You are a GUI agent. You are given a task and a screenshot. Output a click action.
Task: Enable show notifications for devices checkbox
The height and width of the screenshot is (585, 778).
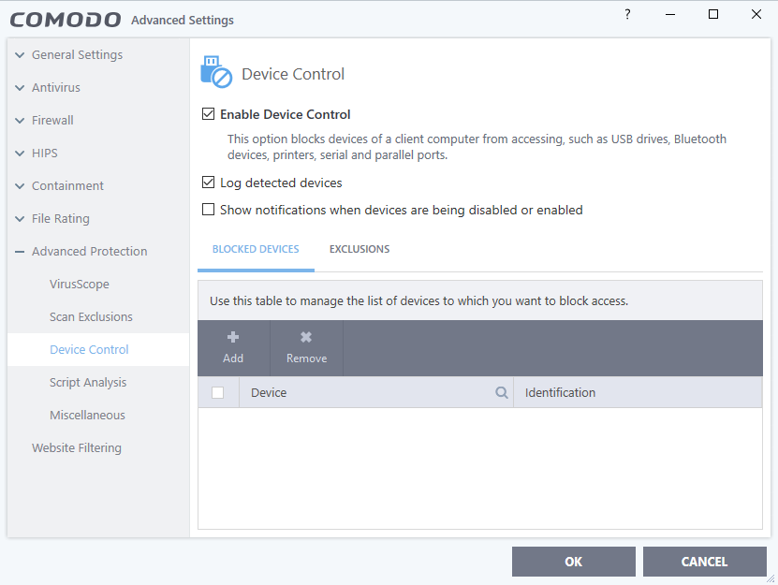click(x=209, y=210)
